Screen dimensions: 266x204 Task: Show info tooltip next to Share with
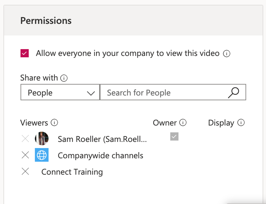64,78
